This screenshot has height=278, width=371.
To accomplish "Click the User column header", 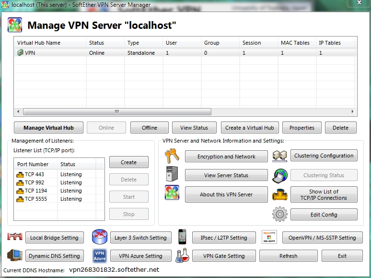I will click(182, 43).
